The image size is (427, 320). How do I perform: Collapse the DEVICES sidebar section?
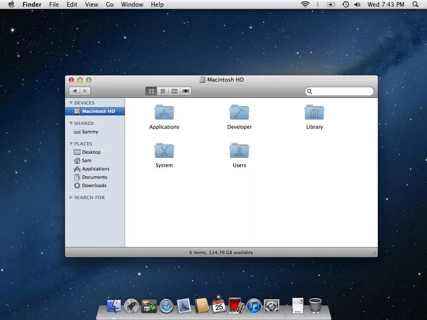tap(71, 102)
